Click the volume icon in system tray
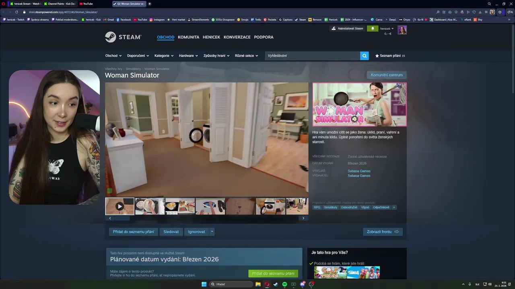This screenshot has height=289, width=515. click(490, 284)
